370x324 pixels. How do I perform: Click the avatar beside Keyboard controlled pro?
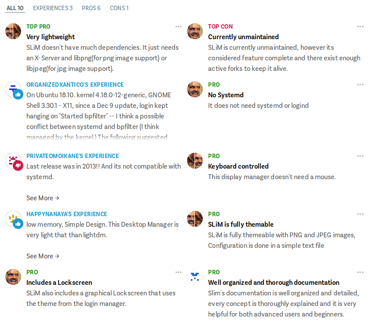coord(195,161)
